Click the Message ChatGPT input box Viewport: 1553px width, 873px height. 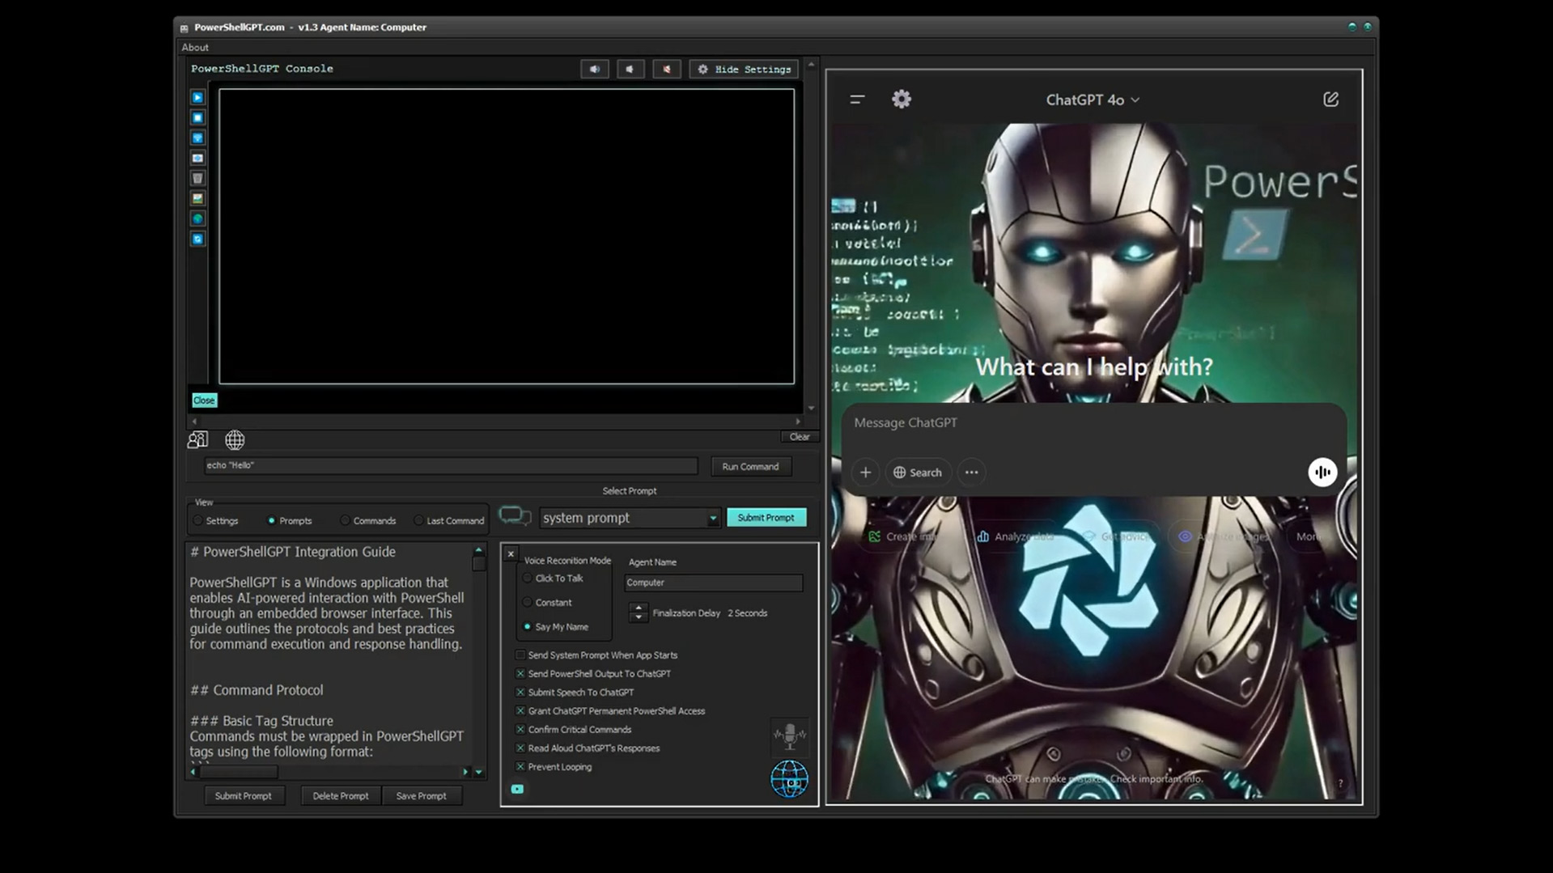coord(1093,423)
